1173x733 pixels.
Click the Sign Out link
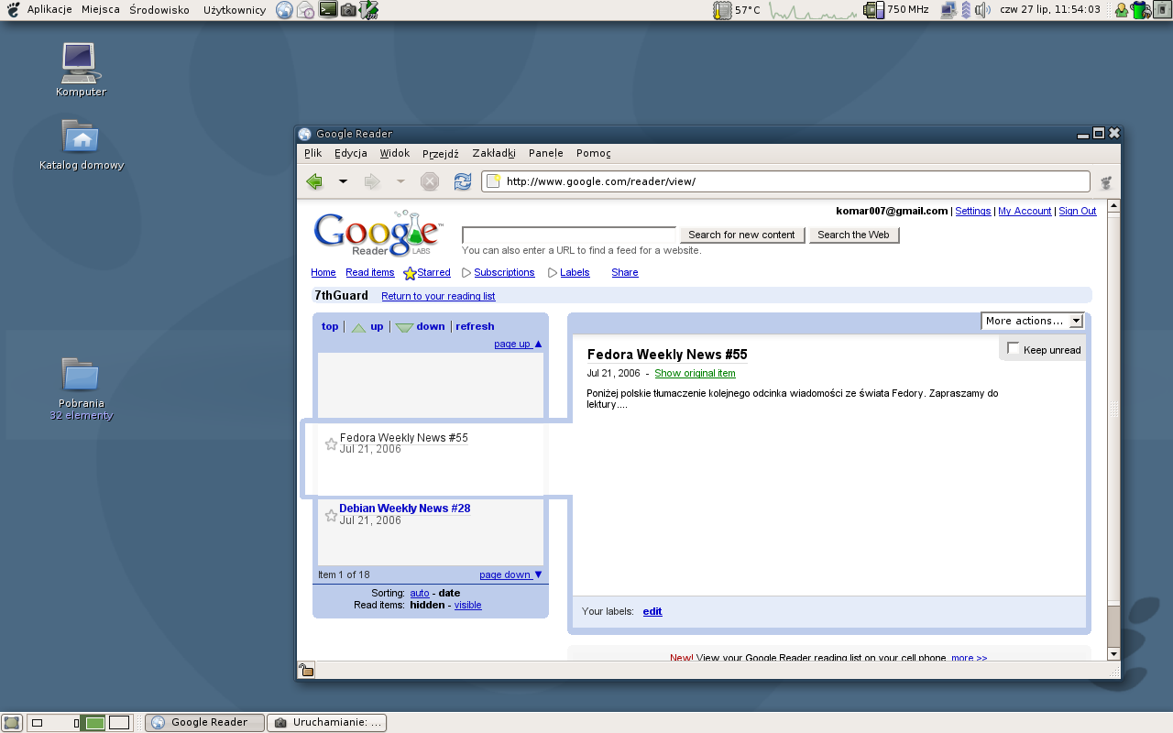coord(1078,211)
